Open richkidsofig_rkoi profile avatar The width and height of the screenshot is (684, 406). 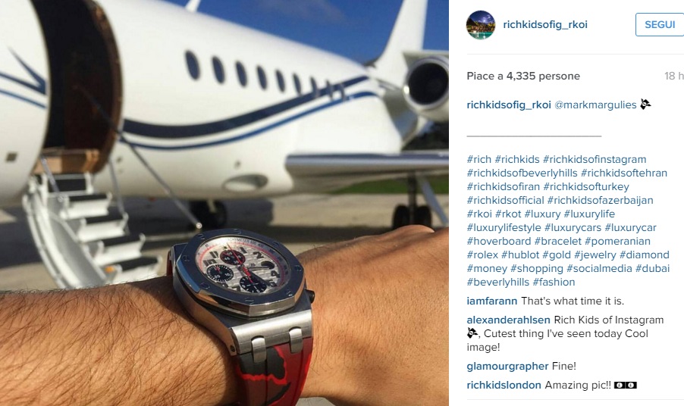[x=481, y=25]
